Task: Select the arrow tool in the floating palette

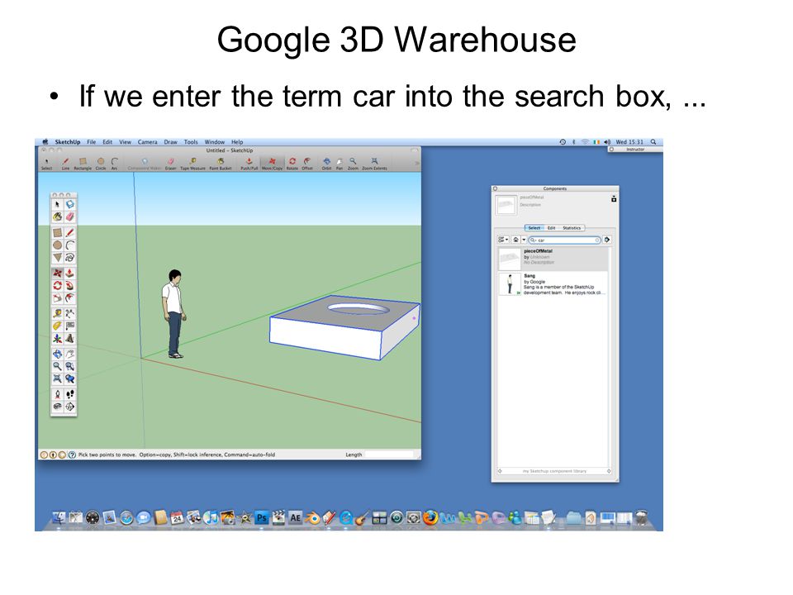Action: (58, 204)
